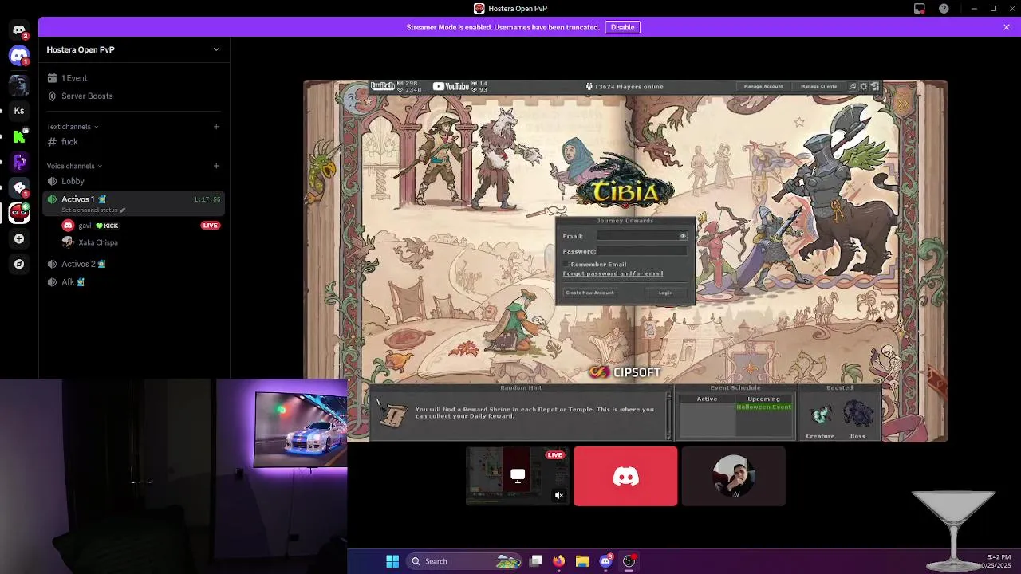
Task: Open Discover servers compass icon
Action: click(19, 264)
